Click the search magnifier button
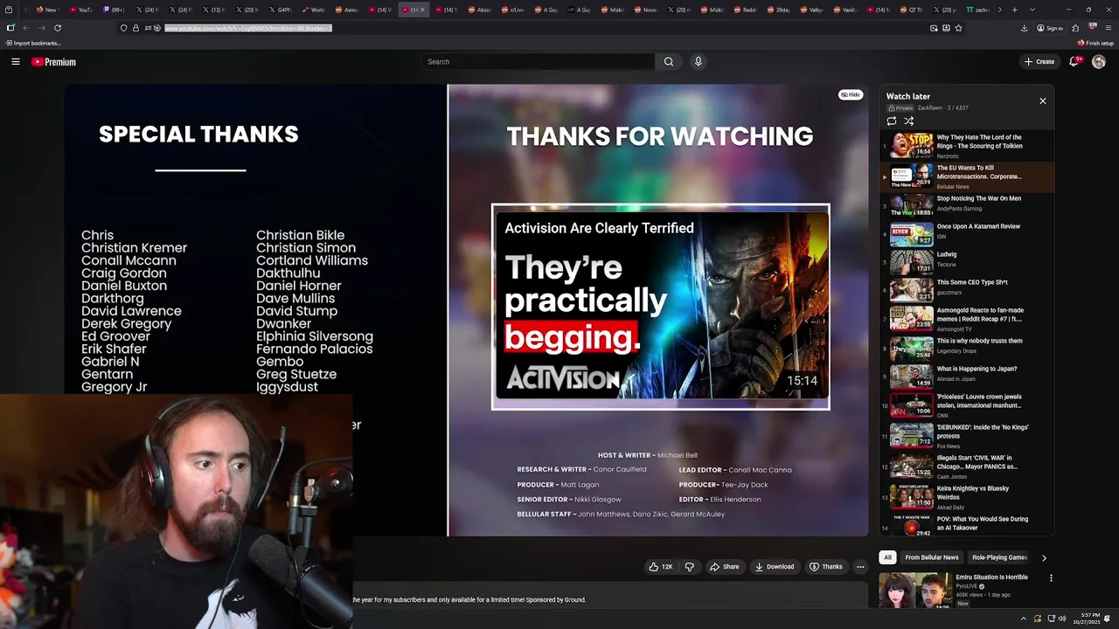 (x=669, y=62)
